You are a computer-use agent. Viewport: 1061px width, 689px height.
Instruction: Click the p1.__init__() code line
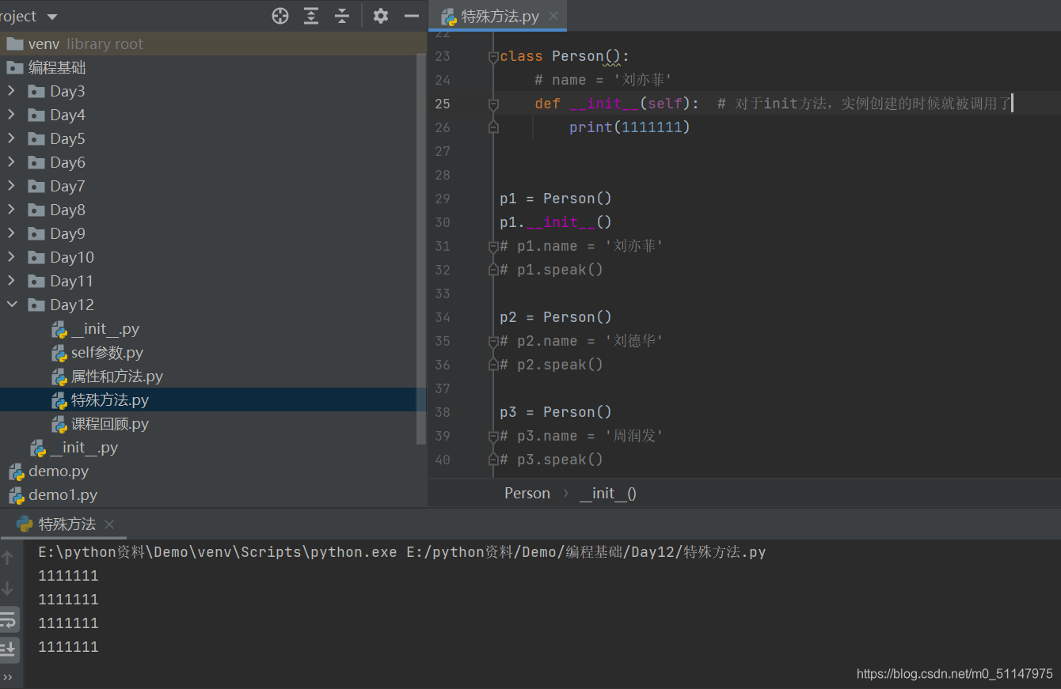(x=556, y=222)
